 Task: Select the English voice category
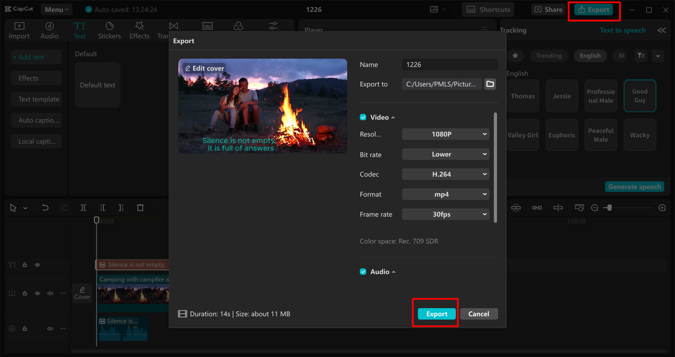coord(590,55)
